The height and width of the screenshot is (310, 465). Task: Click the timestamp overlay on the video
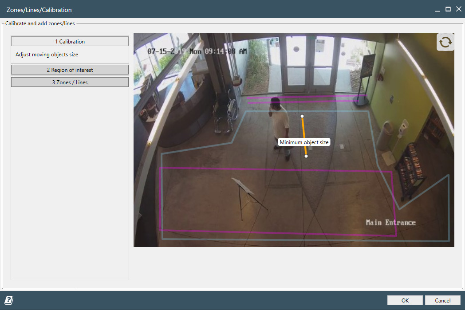[x=197, y=51]
